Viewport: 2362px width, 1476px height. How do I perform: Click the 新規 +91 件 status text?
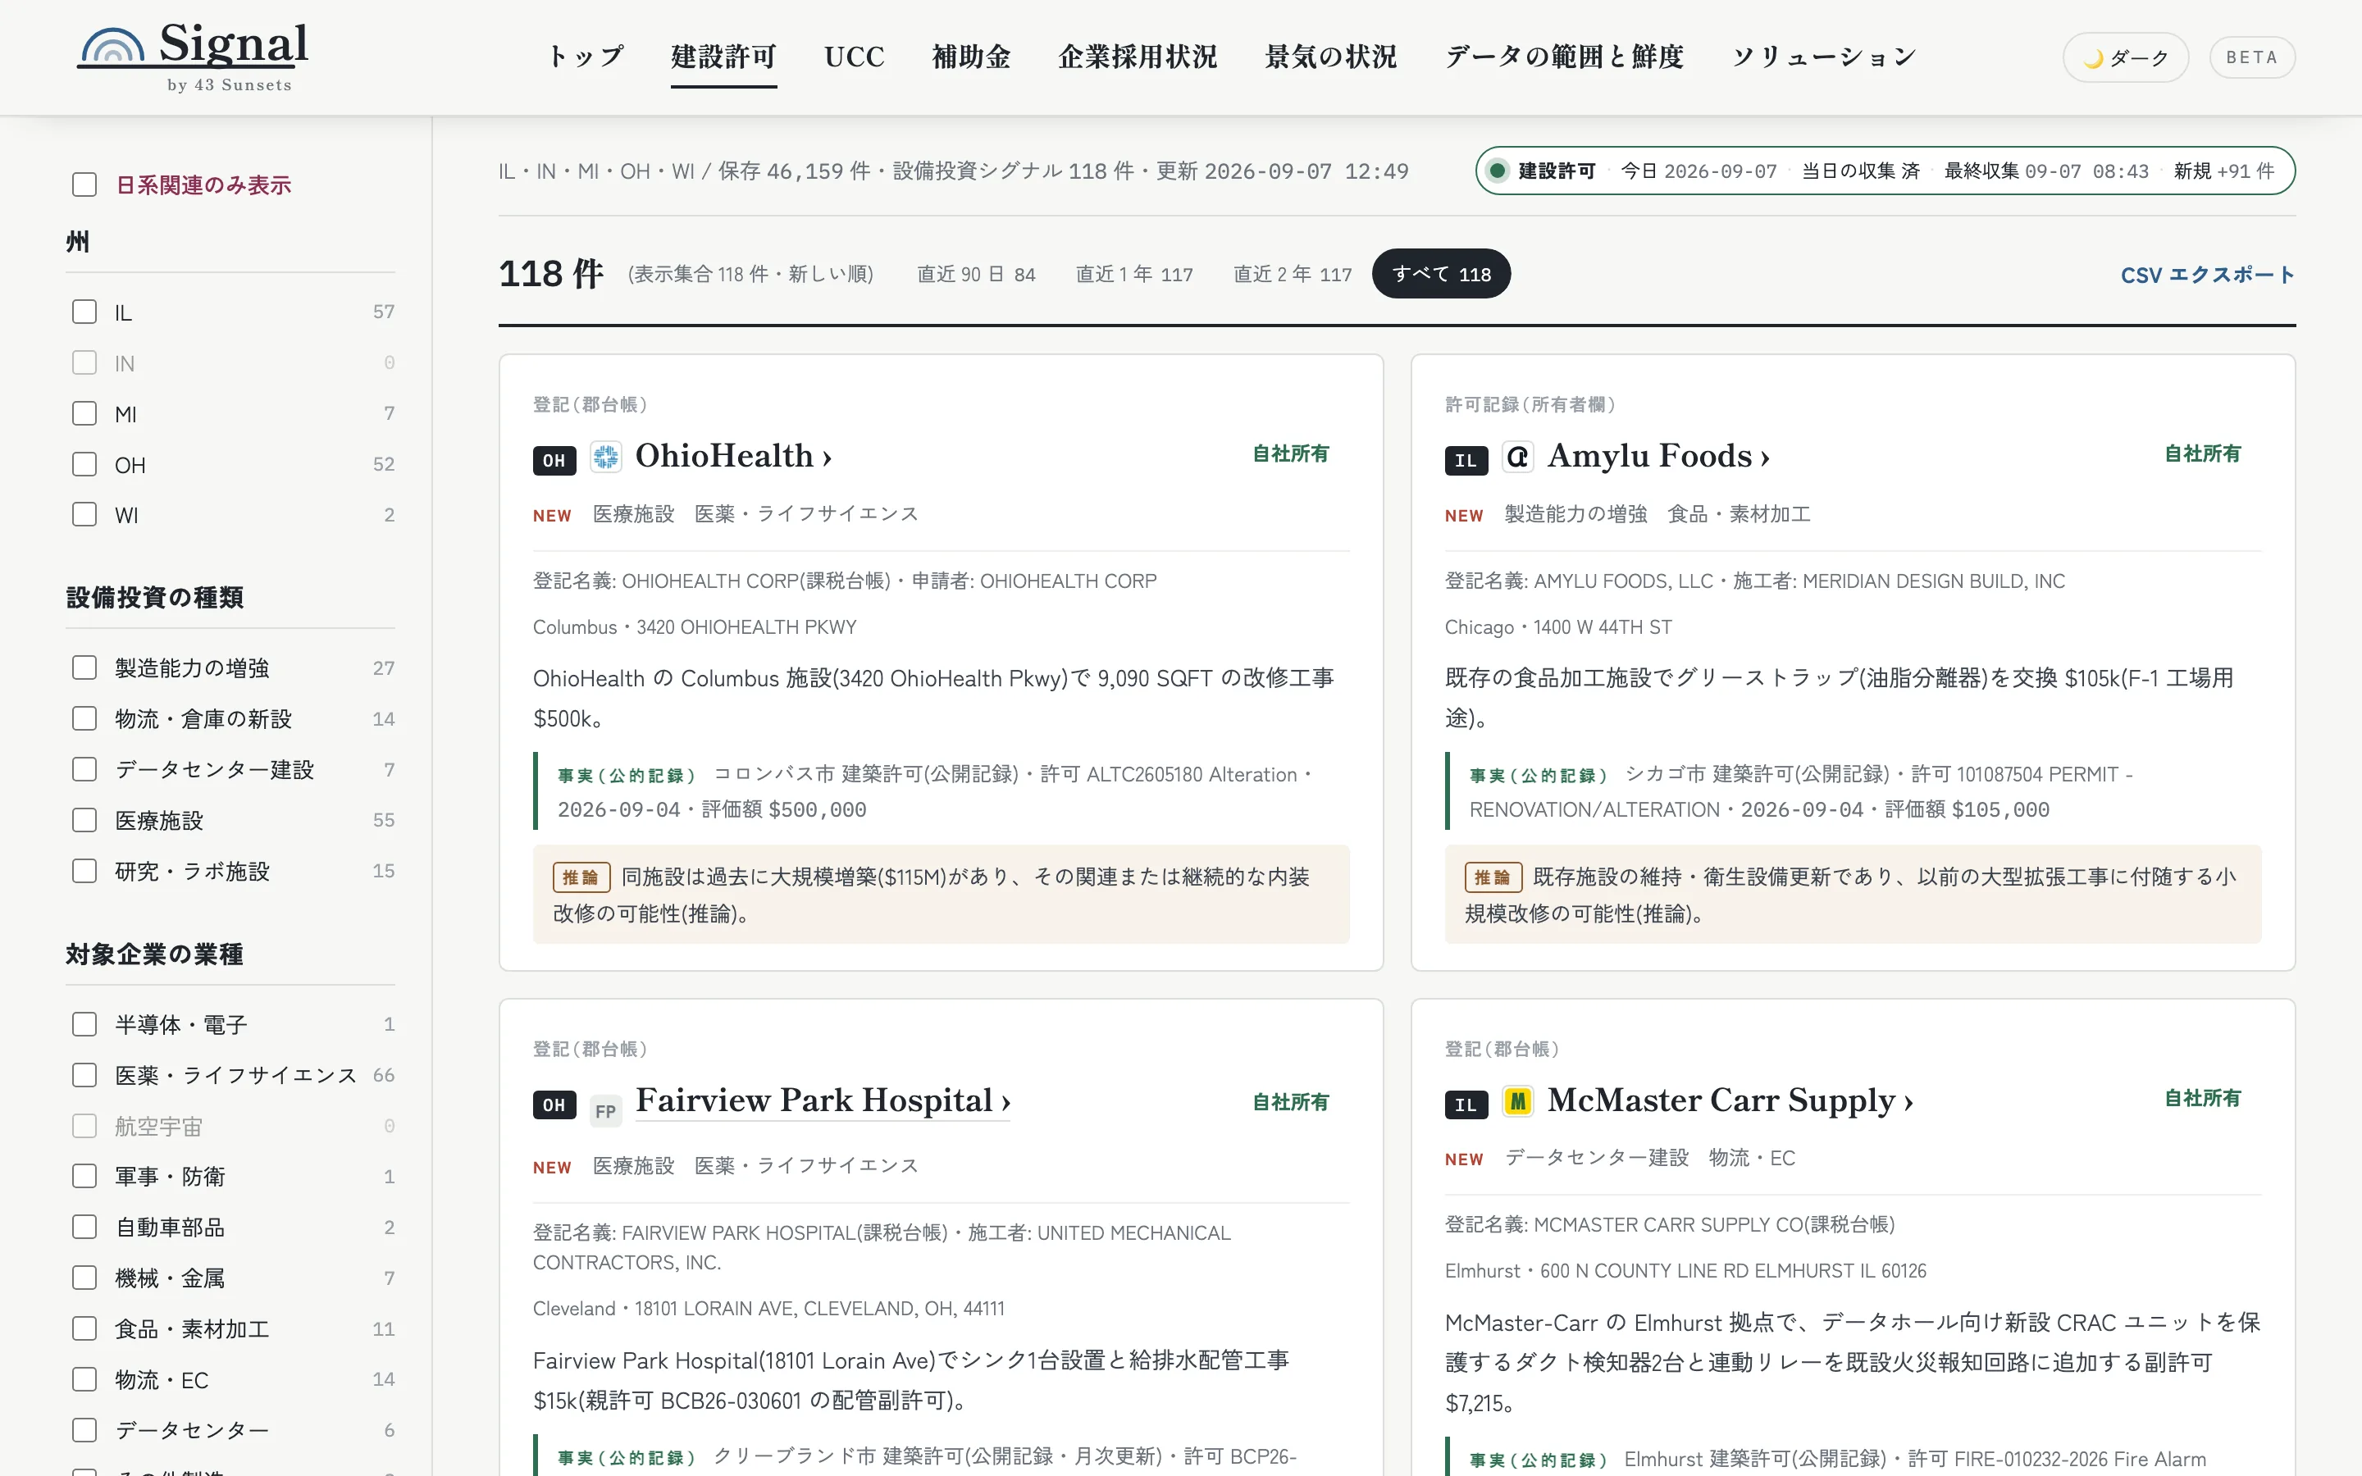coord(2223,171)
